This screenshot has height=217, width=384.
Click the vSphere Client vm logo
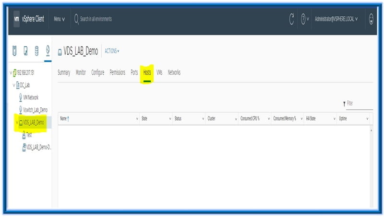[17, 19]
